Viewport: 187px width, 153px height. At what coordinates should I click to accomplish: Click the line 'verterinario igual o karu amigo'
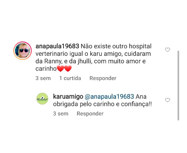point(79,54)
